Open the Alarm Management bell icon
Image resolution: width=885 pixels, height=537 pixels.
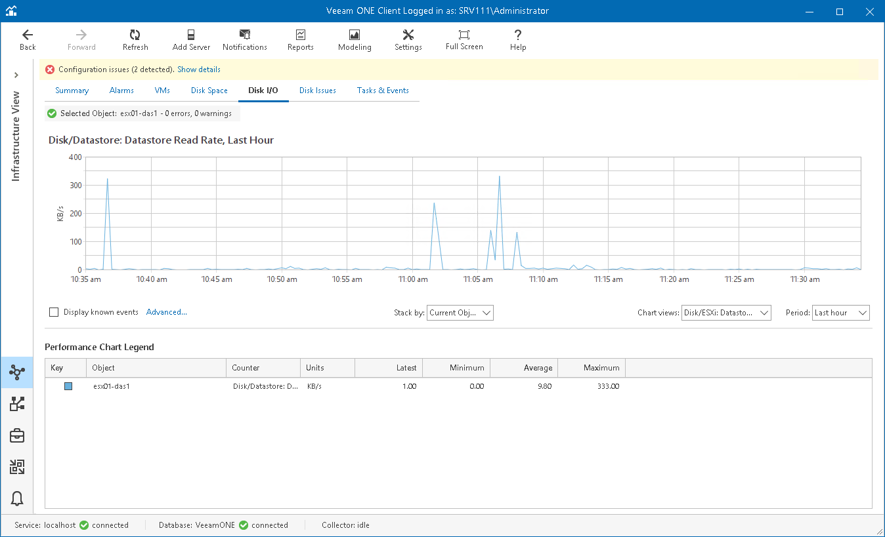click(17, 498)
